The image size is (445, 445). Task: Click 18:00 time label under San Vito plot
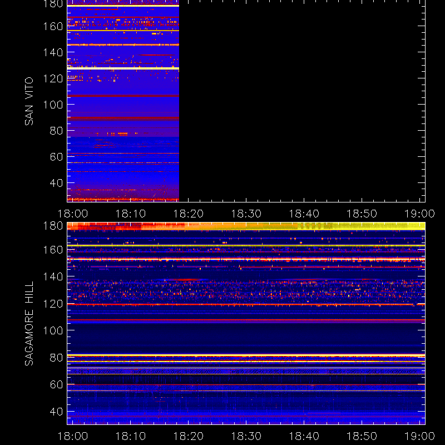tap(73, 214)
